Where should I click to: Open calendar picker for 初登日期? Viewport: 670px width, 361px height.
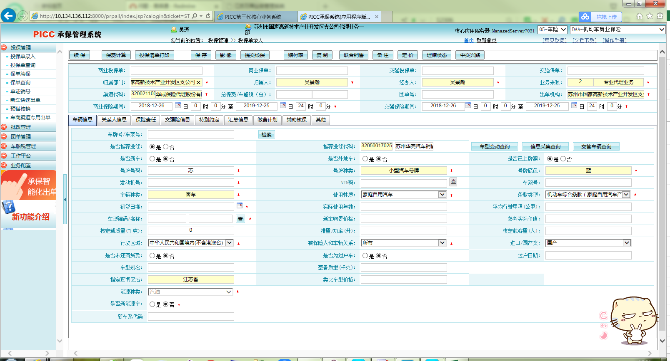click(240, 205)
